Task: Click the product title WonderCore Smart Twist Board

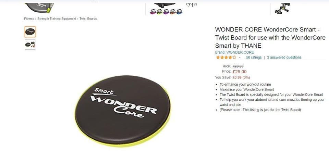Action: pyautogui.click(x=270, y=38)
